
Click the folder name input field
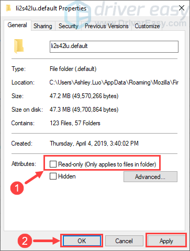tap(114, 46)
